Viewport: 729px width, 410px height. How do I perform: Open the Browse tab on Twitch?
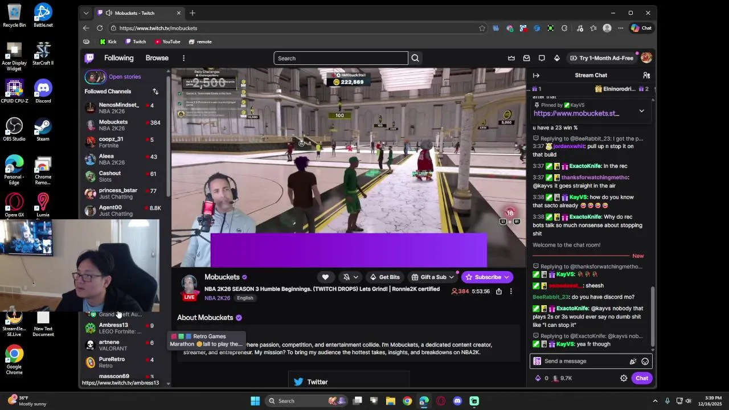pos(157,58)
